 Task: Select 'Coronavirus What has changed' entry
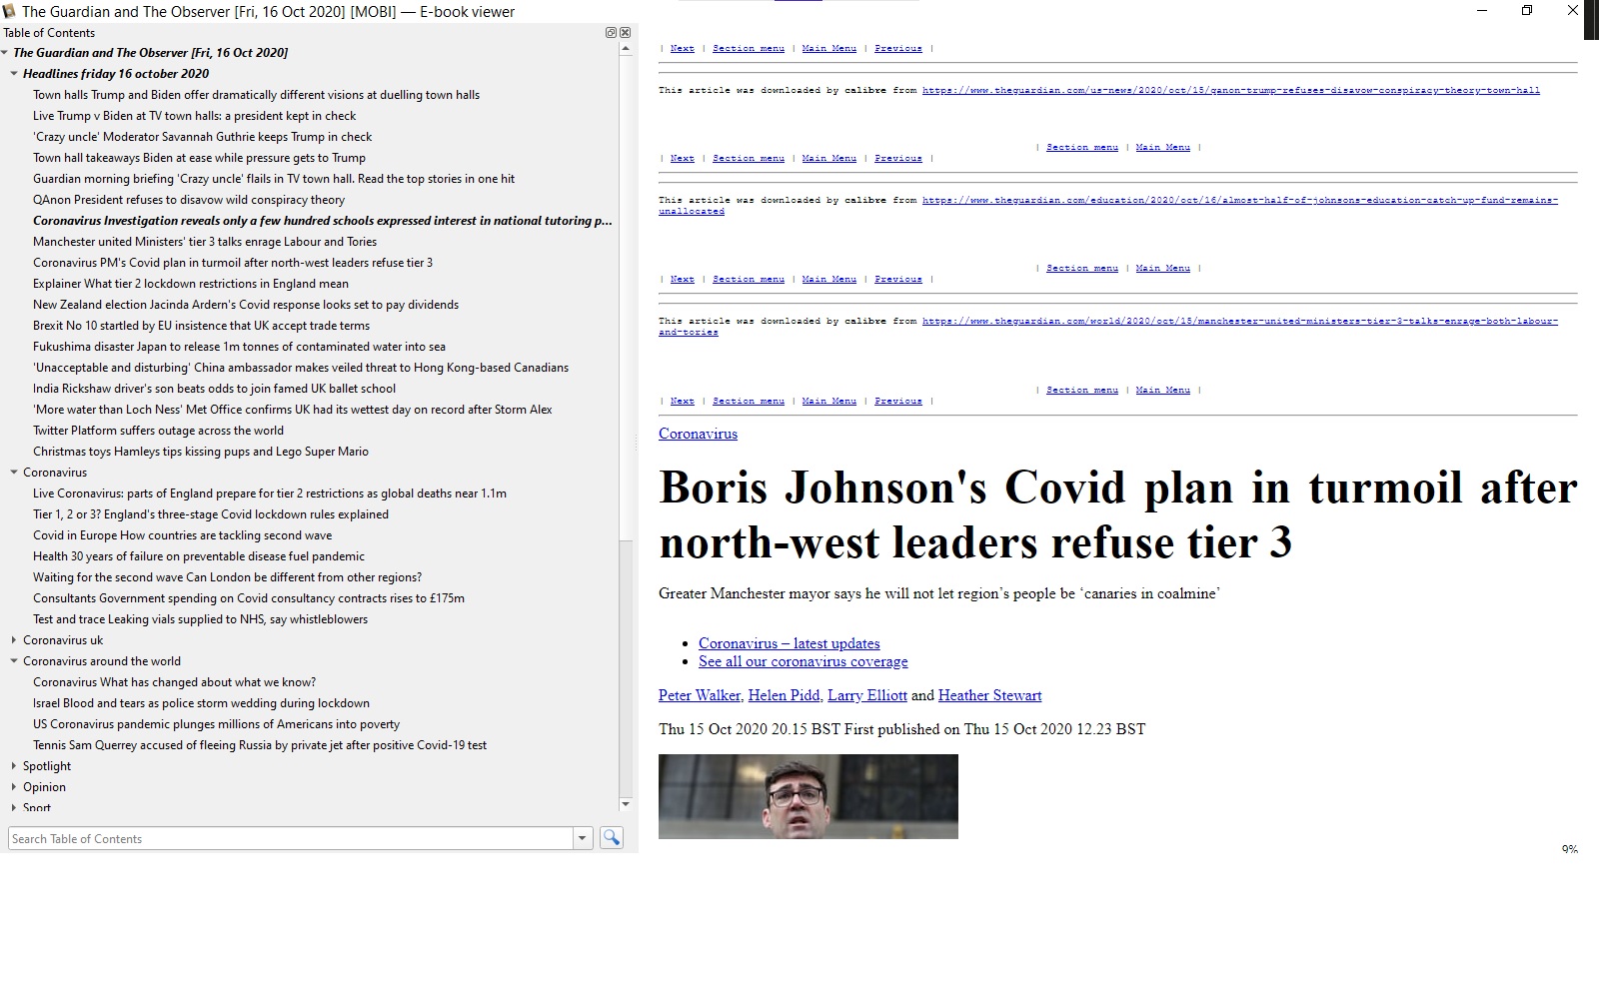174,682
